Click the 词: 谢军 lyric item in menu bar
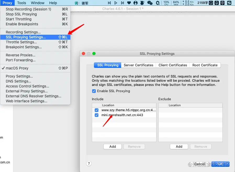Viewport: 235px width, 172px height. click(82, 3)
